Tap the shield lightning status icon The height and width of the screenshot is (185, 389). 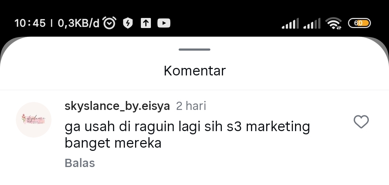tap(128, 23)
